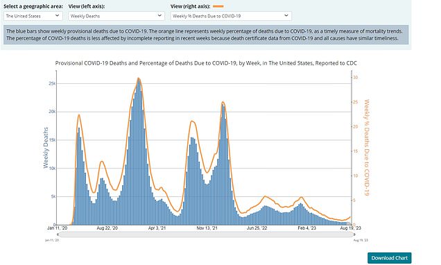Open the geographic area dropdown

click(33, 16)
